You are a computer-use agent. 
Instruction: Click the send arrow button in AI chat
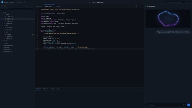189,105
